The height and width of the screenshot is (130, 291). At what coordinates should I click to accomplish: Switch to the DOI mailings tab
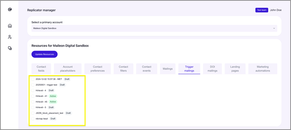pyautogui.click(x=212, y=69)
